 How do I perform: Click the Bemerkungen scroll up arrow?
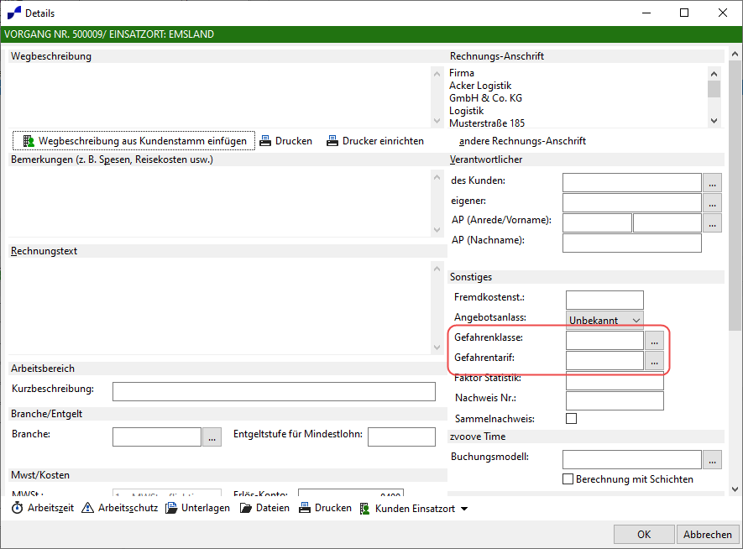point(437,177)
